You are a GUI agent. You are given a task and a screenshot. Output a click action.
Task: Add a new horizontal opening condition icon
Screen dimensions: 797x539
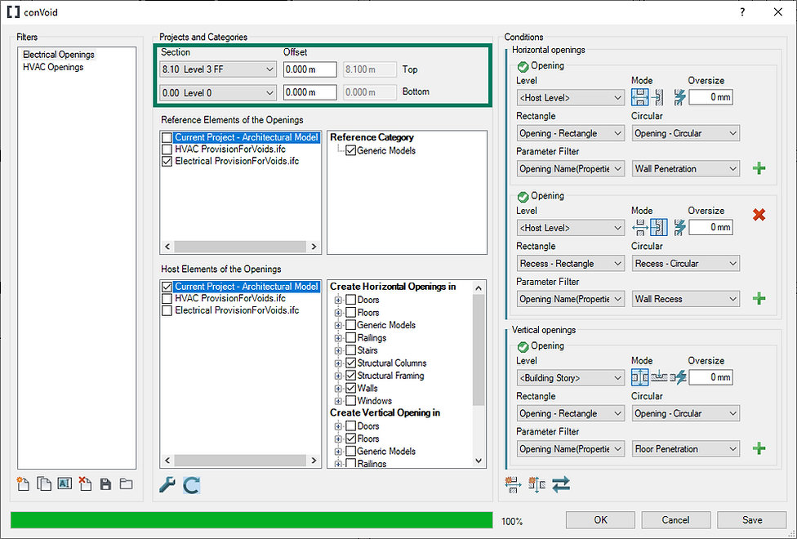coord(513,484)
